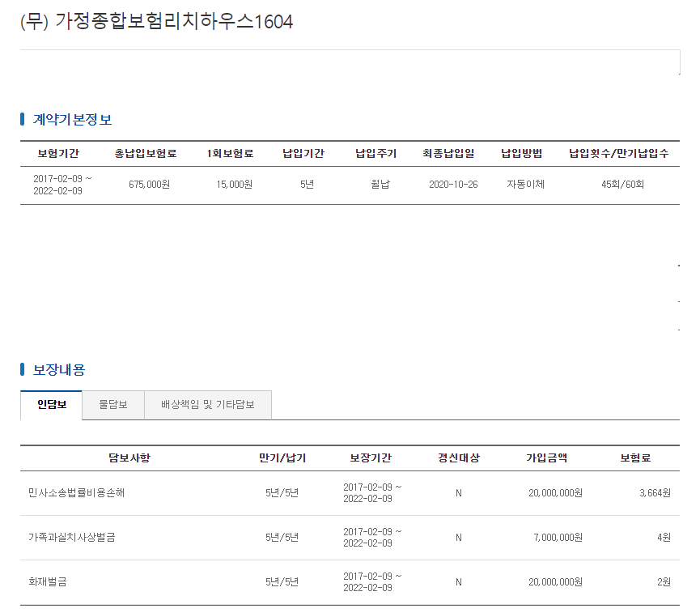
Task: Click the 3,664원 premium amount
Action: tap(655, 493)
